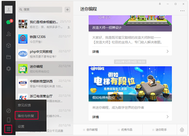Viewport: 189px width, 136px height.
Task: Open the 优秀作品 bottom menu
Action: tap(125, 130)
